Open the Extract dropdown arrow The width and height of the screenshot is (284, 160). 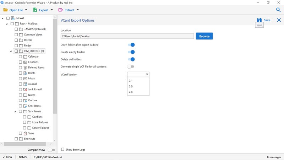pyautogui.click(x=77, y=10)
